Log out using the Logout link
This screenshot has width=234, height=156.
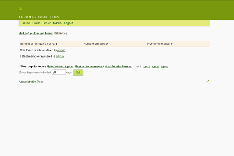click(x=69, y=23)
